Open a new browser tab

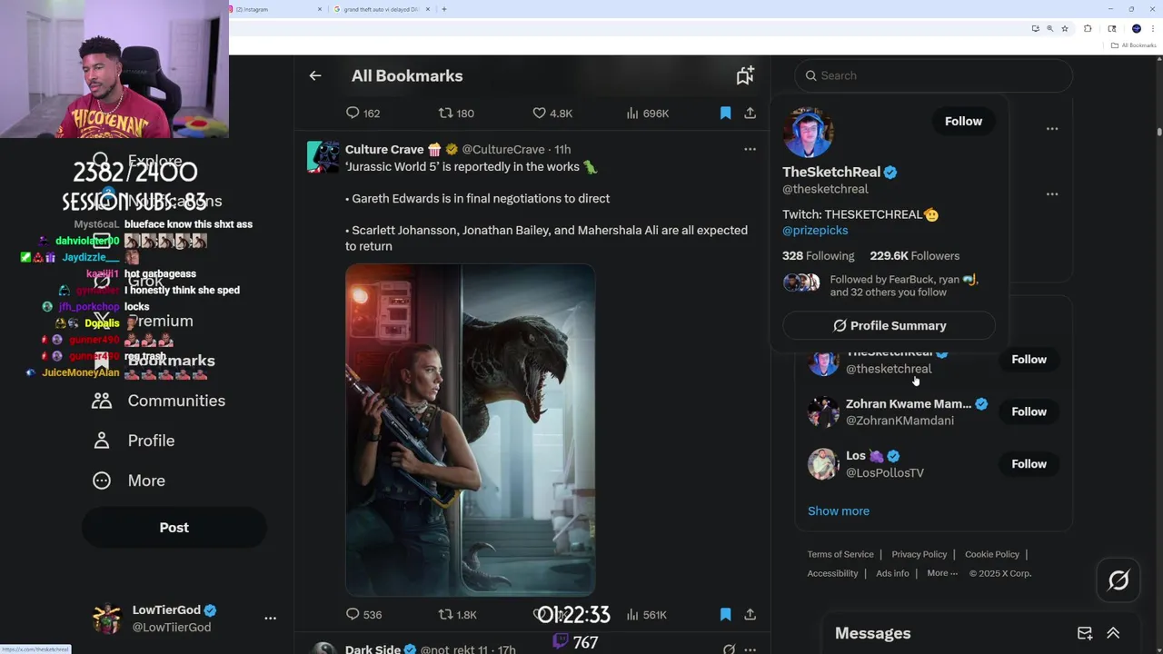pyautogui.click(x=444, y=9)
